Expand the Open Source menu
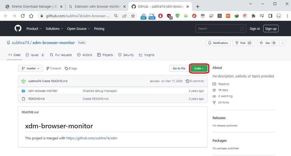This screenshot has width=291, height=156. pos(78,29)
